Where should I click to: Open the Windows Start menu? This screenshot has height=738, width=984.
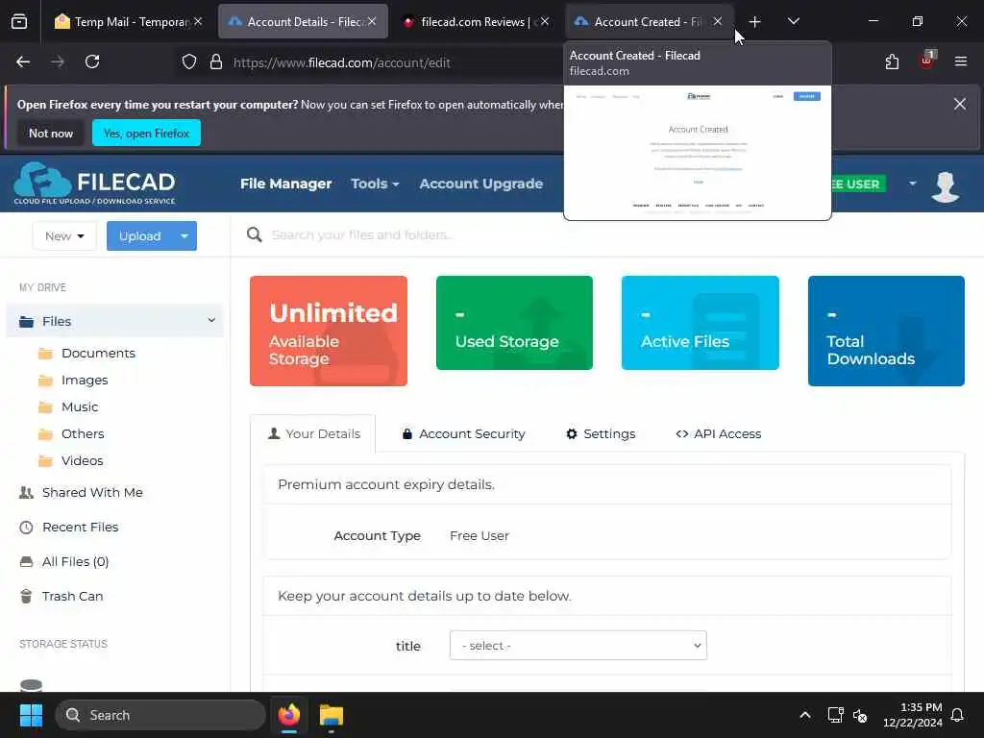pos(31,715)
